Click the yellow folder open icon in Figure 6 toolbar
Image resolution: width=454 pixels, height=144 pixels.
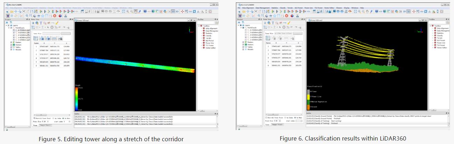pos(244,12)
